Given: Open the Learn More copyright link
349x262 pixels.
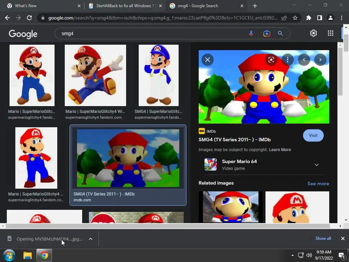Looking at the screenshot, I should [280, 150].
